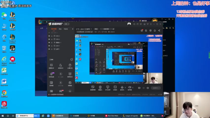
Task: Add a new scene with the plus icon
Action: (73, 29)
